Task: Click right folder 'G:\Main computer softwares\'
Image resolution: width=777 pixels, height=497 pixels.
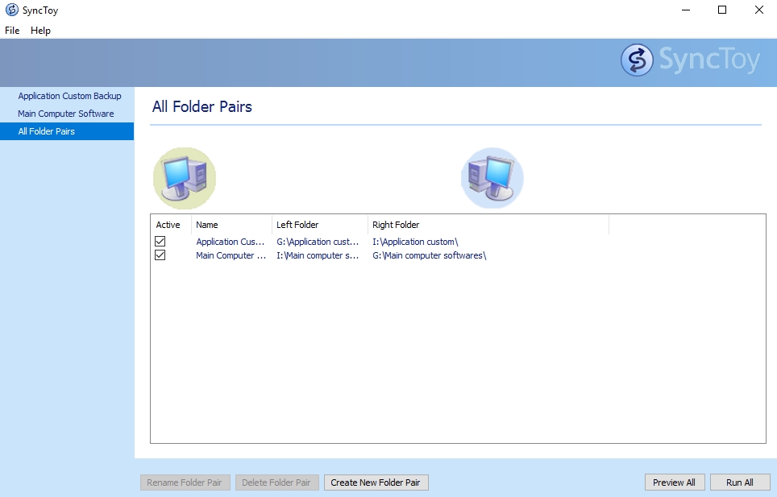Action: coord(429,255)
